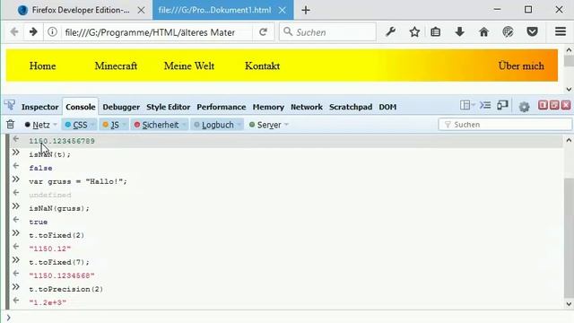Show site information via info icon
Image resolution: width=574 pixels, height=323 pixels.
52,32
